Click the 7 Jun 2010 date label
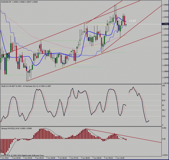This screenshot has width=169, height=160. 4,158
